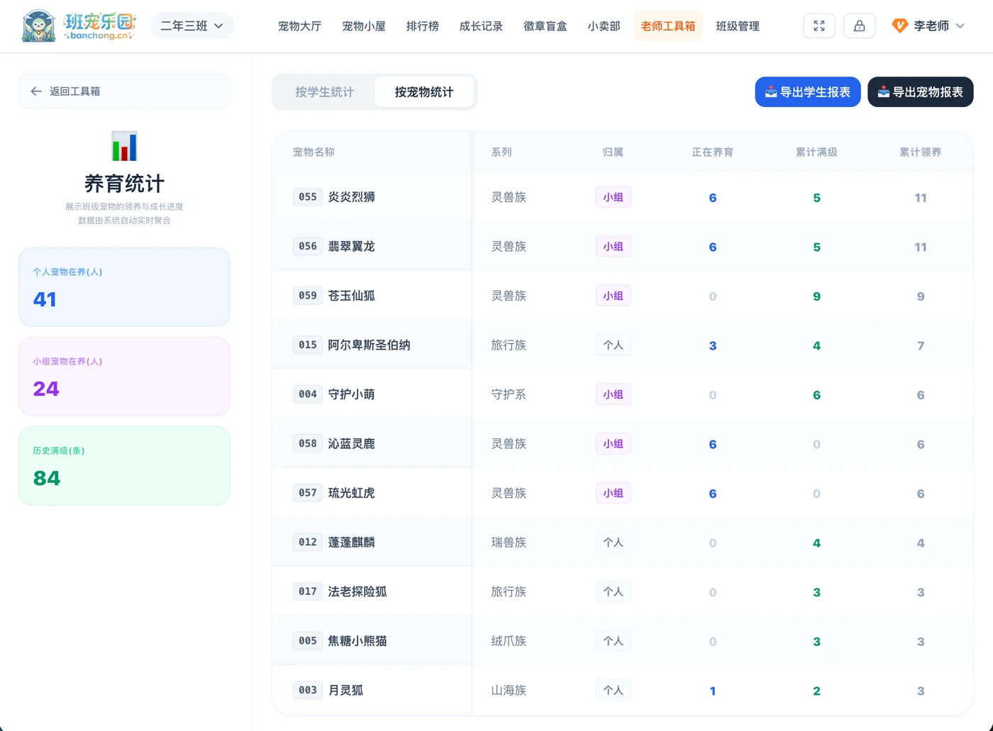The height and width of the screenshot is (731, 993).
Task: Open the 排行榜 leaderboard
Action: point(423,26)
